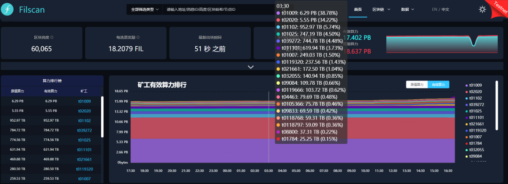This screenshot has height=184, width=508.
Task: Click the ranking table scrollbar
Action: click(x=103, y=117)
